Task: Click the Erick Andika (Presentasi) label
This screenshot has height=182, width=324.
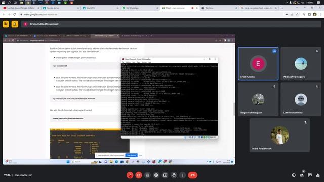Action: pos(44,24)
